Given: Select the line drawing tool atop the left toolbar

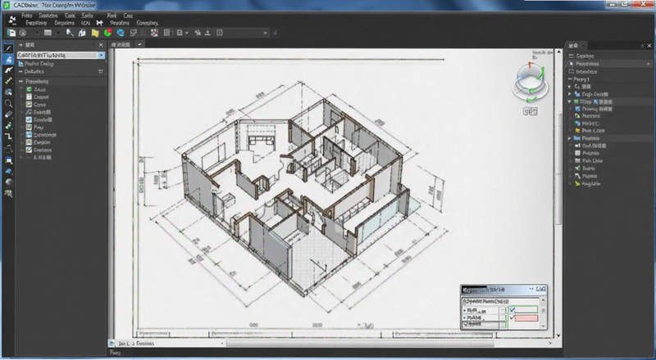Looking at the screenshot, I should 8,48.
